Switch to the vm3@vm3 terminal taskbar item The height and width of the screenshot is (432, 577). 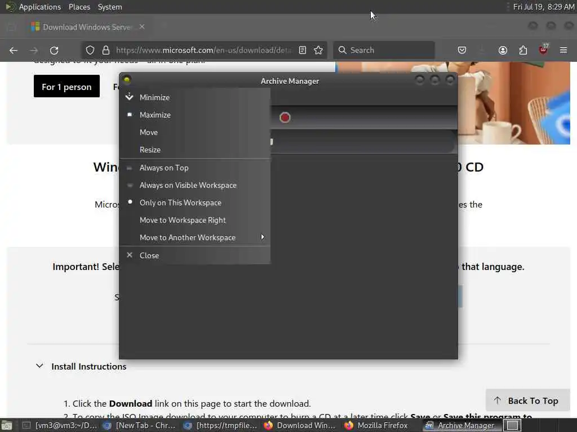pos(60,425)
